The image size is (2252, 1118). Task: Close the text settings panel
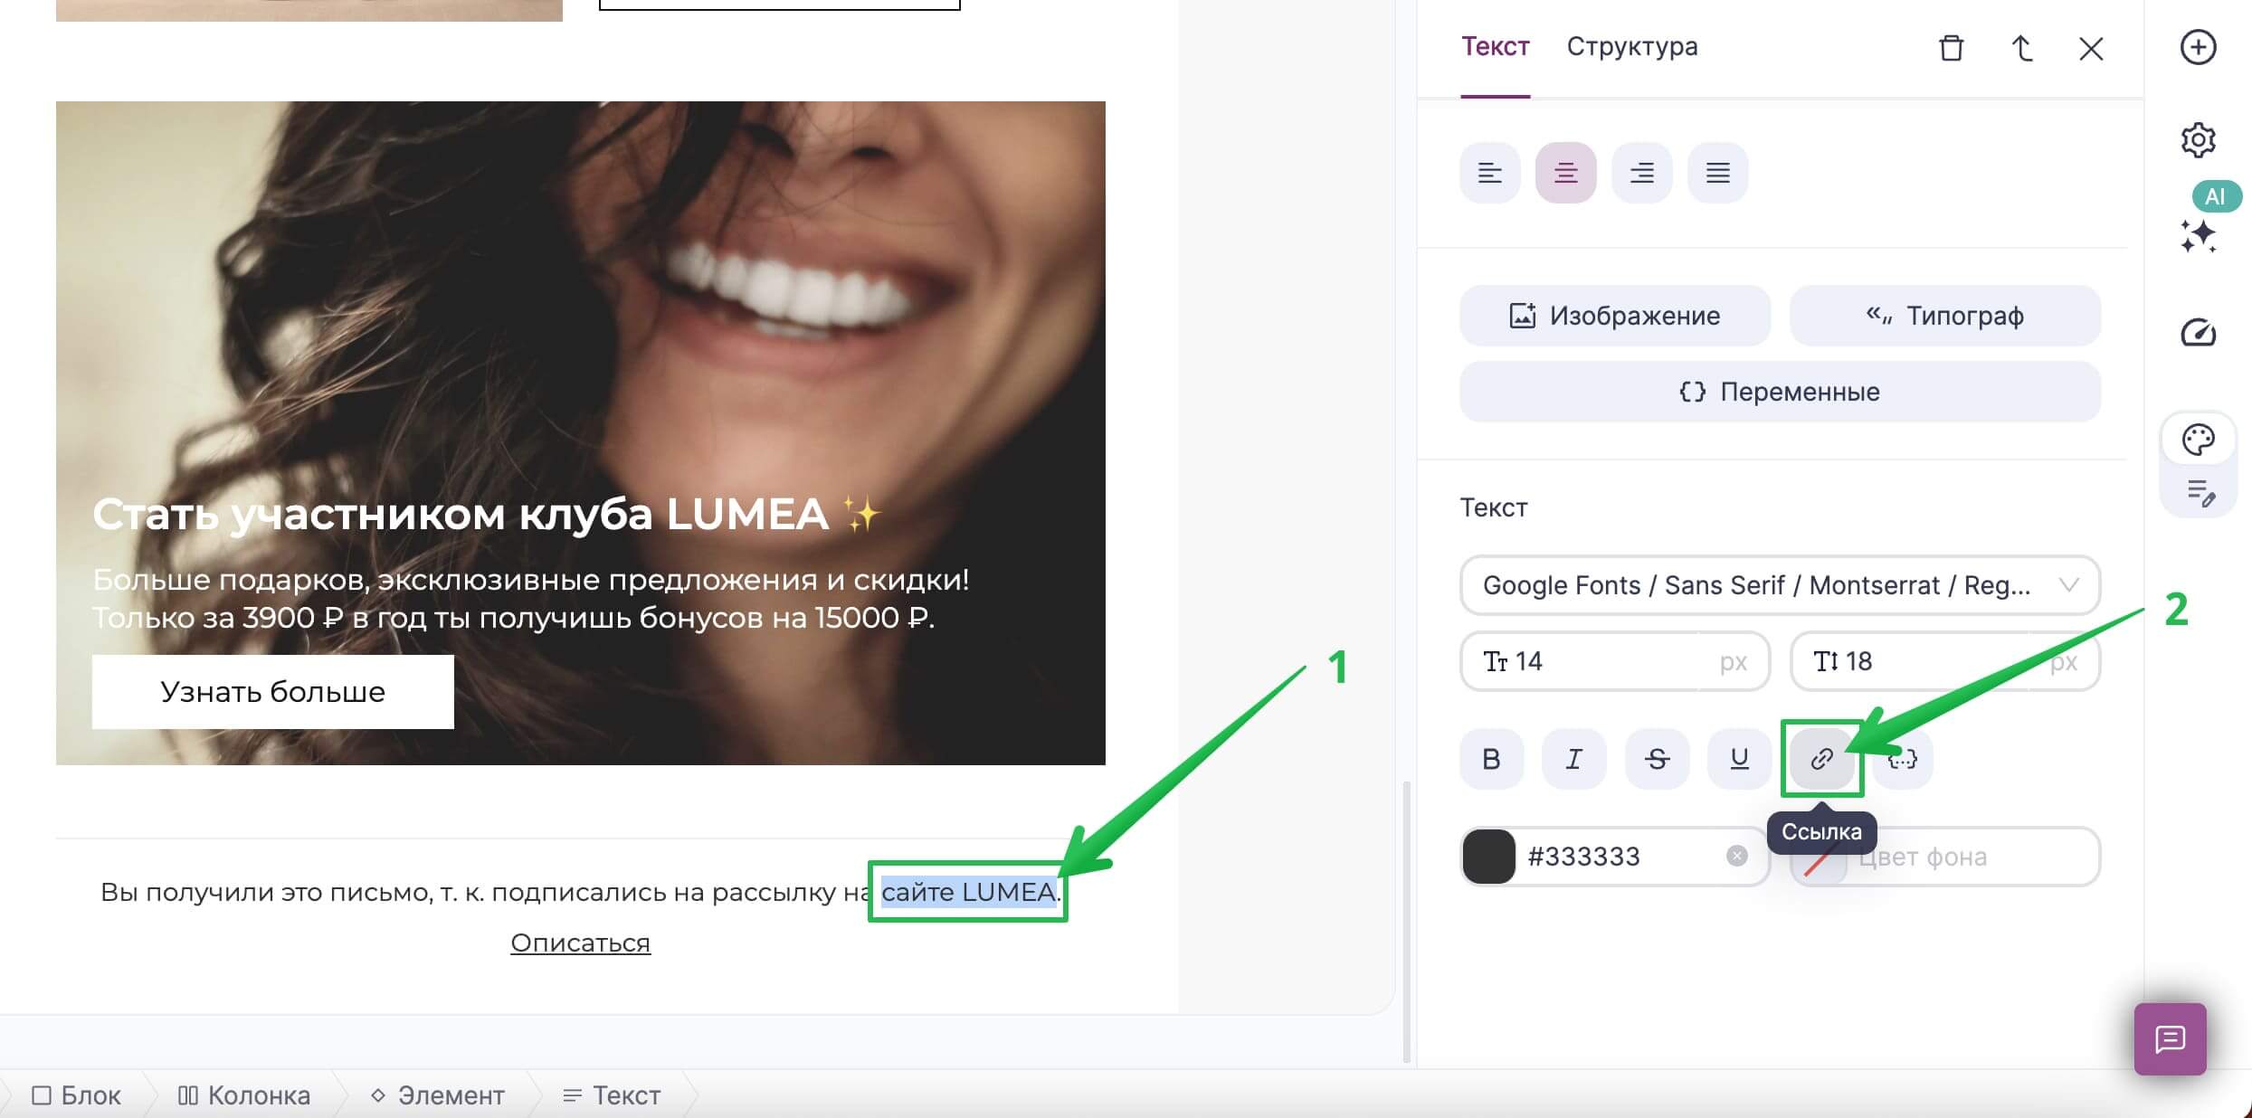pyautogui.click(x=2091, y=48)
